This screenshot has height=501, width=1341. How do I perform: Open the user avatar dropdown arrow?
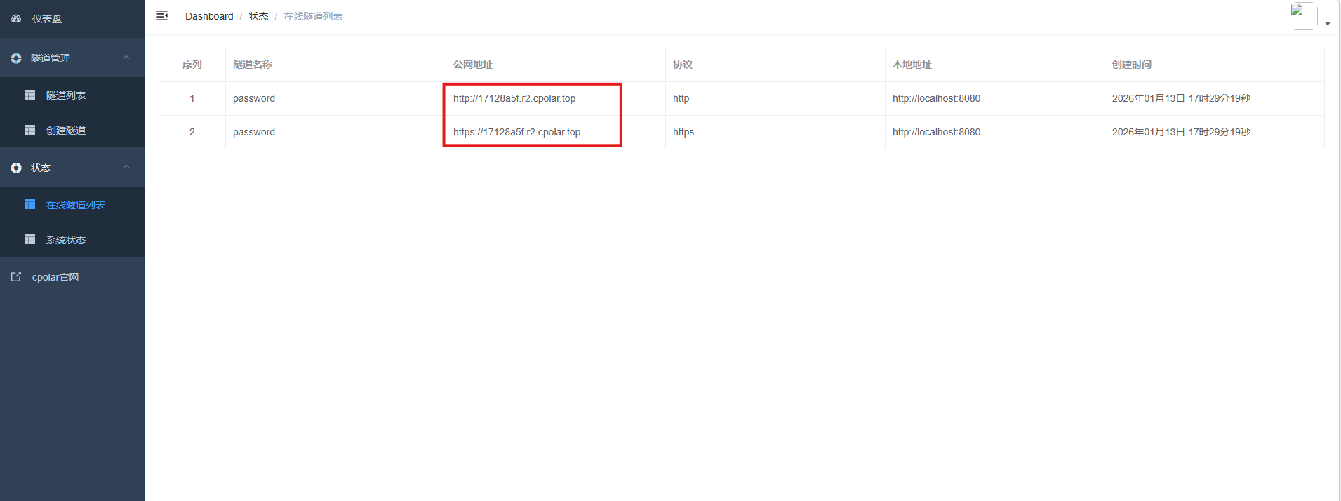[1328, 24]
